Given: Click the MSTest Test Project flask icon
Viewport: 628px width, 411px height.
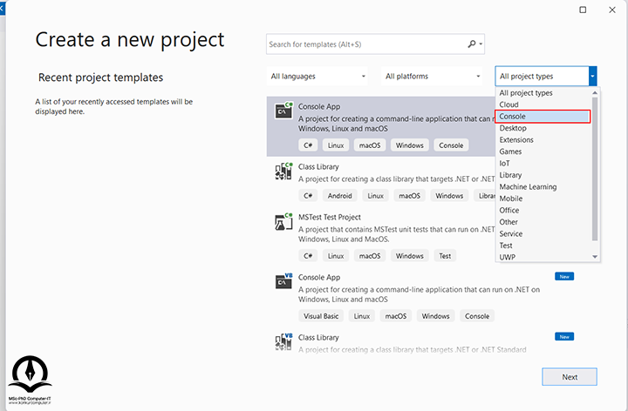Looking at the screenshot, I should pyautogui.click(x=283, y=221).
